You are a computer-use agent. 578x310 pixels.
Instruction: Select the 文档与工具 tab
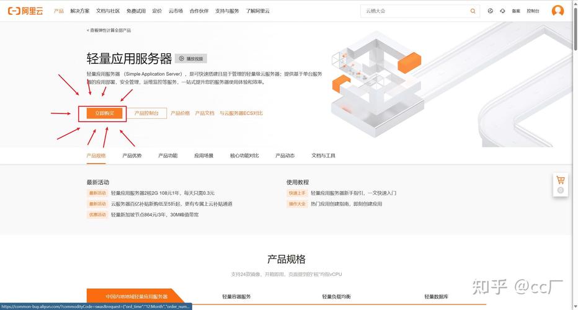(x=323, y=156)
